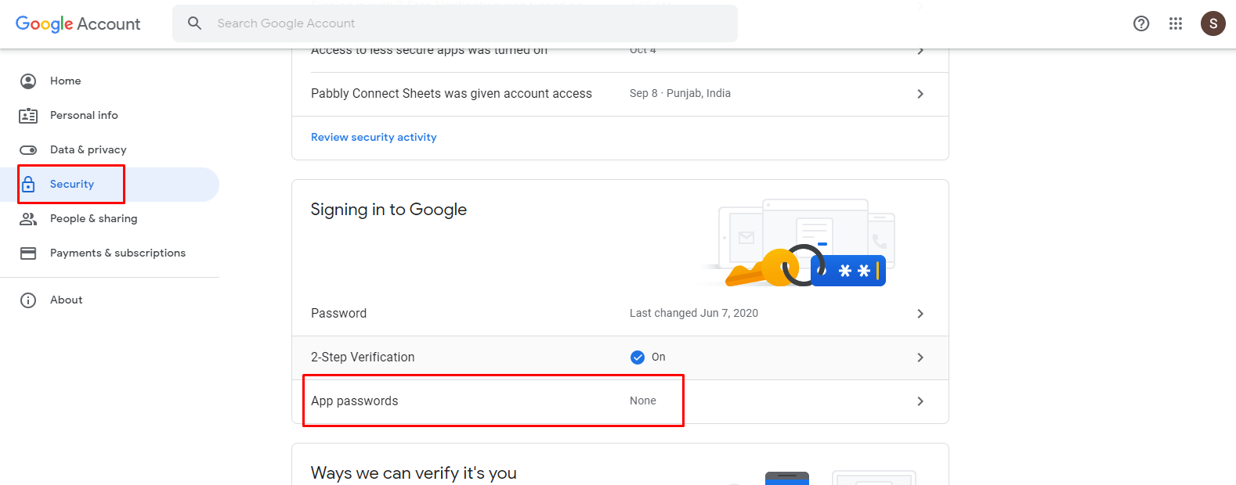Image resolution: width=1236 pixels, height=485 pixels.
Task: Click "Sep 8 · Punjab, India" text
Action: 680,93
